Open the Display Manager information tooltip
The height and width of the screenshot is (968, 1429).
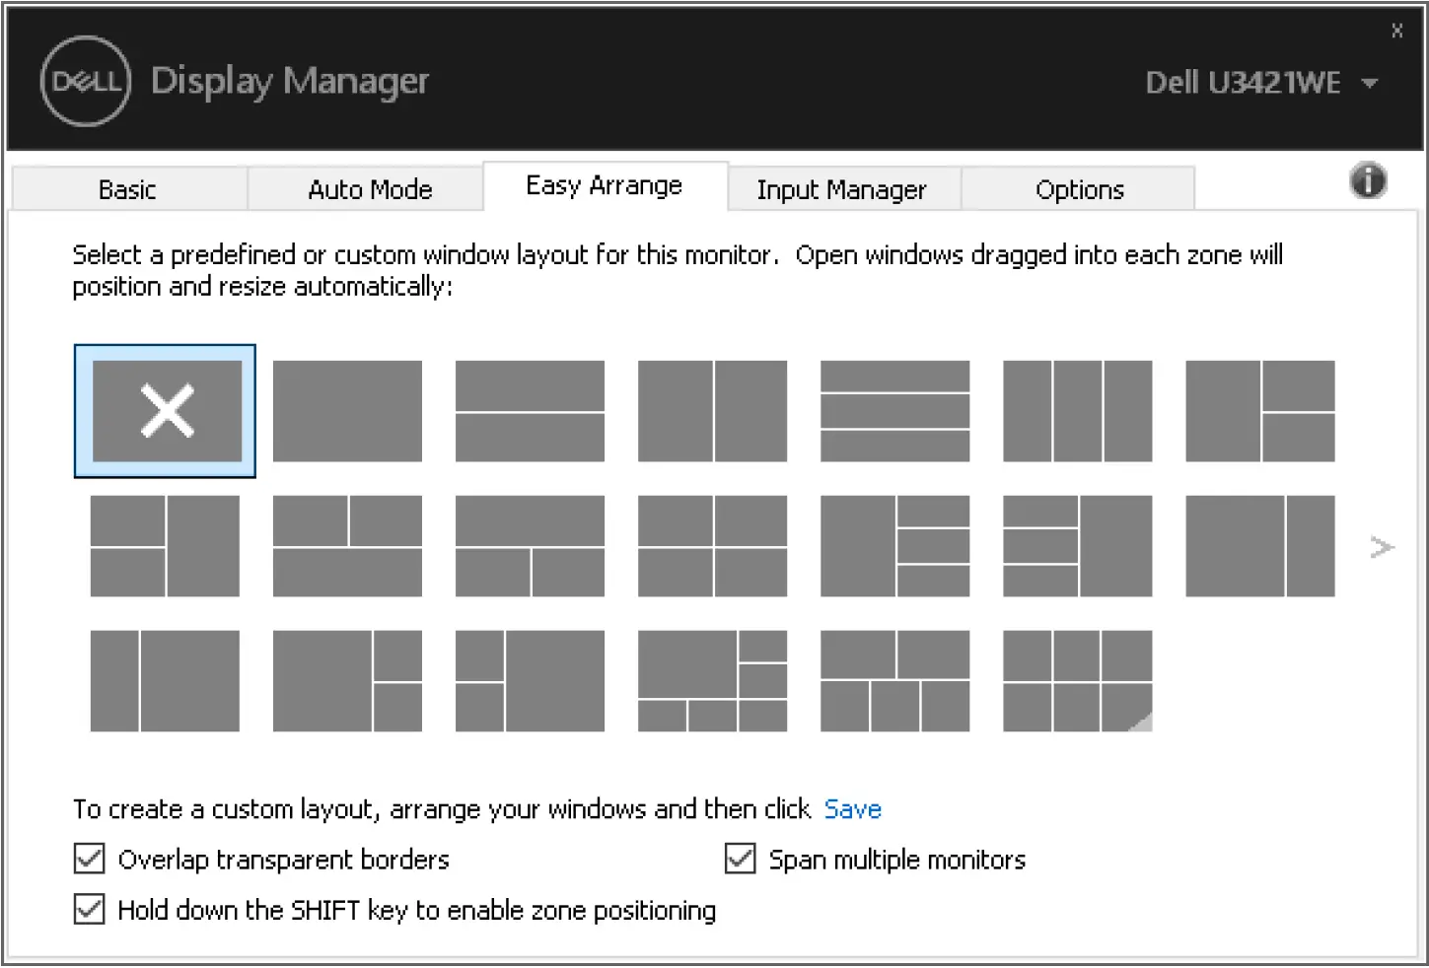point(1368,181)
